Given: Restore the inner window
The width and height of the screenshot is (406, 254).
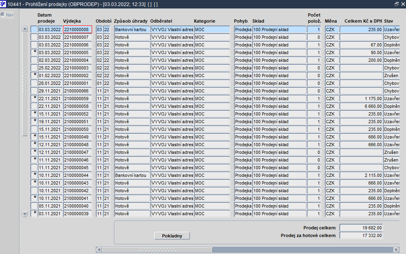Looking at the screenshot, I should tap(396, 4).
